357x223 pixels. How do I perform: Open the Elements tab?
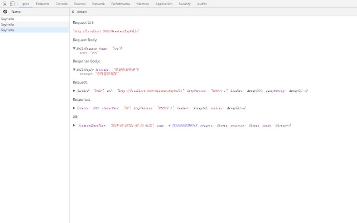pos(42,4)
